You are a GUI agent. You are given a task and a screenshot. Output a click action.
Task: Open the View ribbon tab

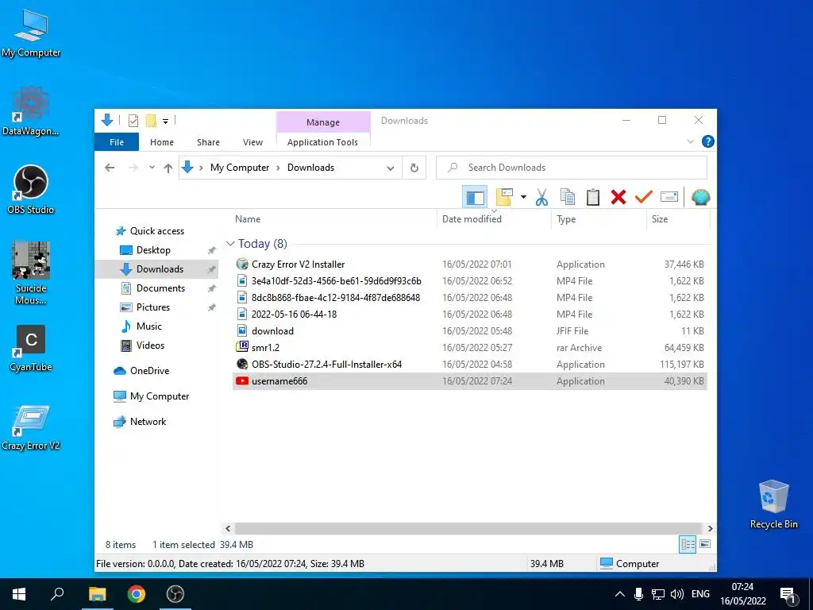pyautogui.click(x=252, y=142)
